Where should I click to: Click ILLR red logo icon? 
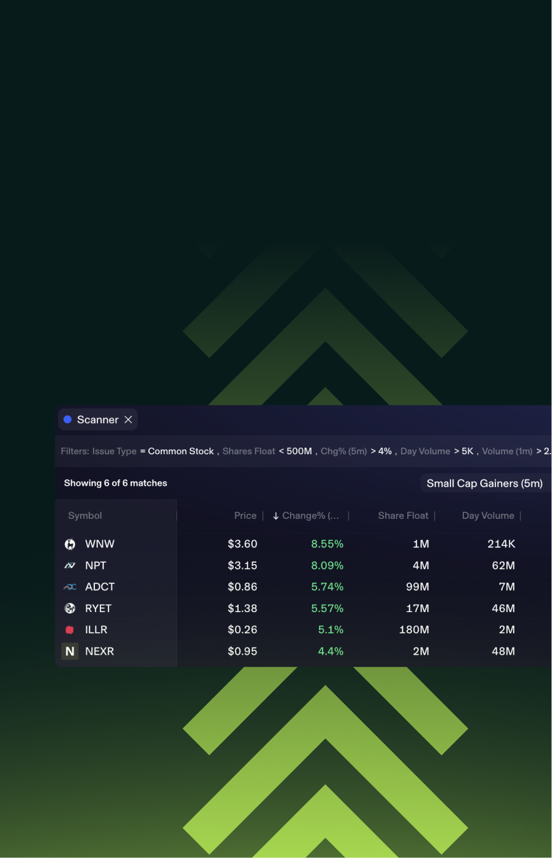click(69, 630)
